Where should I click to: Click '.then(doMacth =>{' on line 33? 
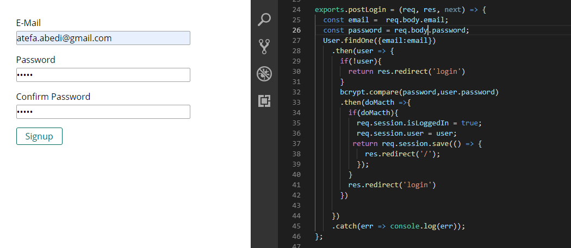pyautogui.click(x=375, y=102)
